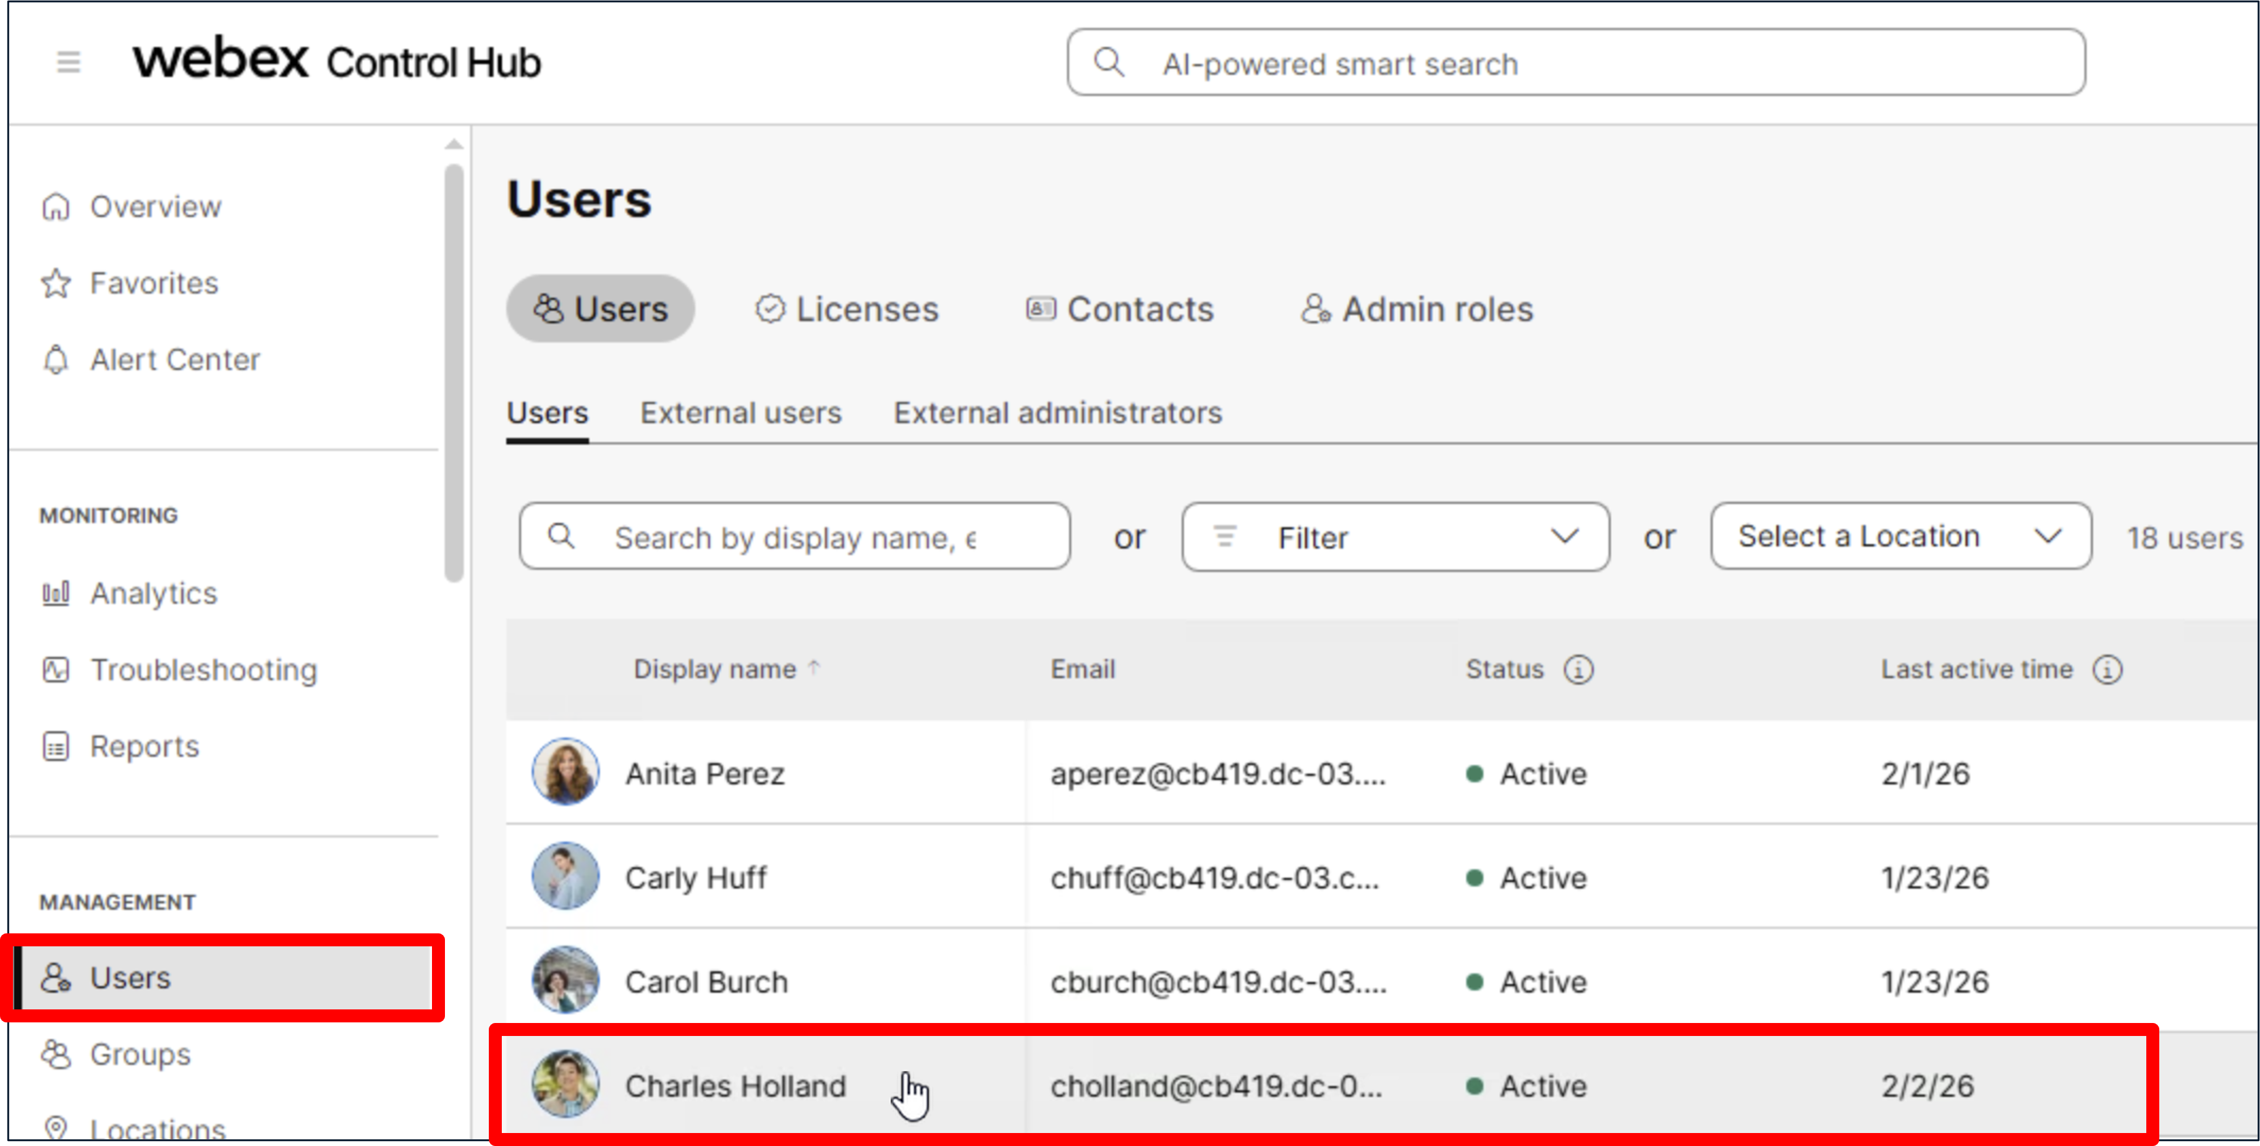Open Overview from the sidebar
Screen dimensions: 2260x1146
[x=154, y=207]
